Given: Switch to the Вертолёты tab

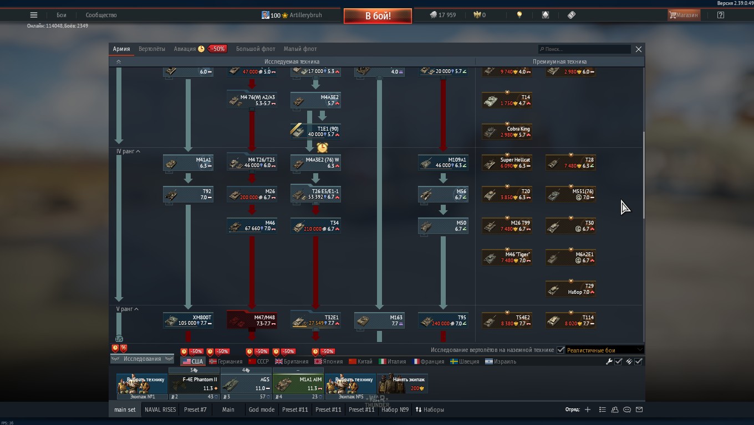Looking at the screenshot, I should (x=152, y=49).
